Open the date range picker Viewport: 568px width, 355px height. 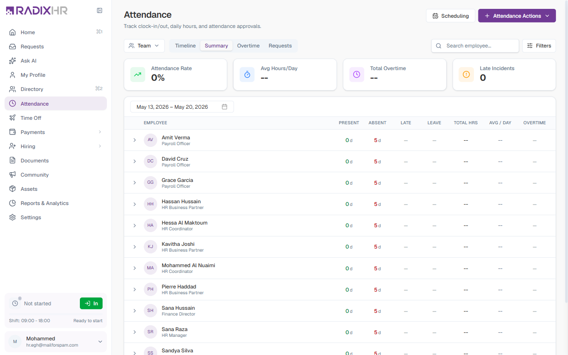(x=182, y=107)
